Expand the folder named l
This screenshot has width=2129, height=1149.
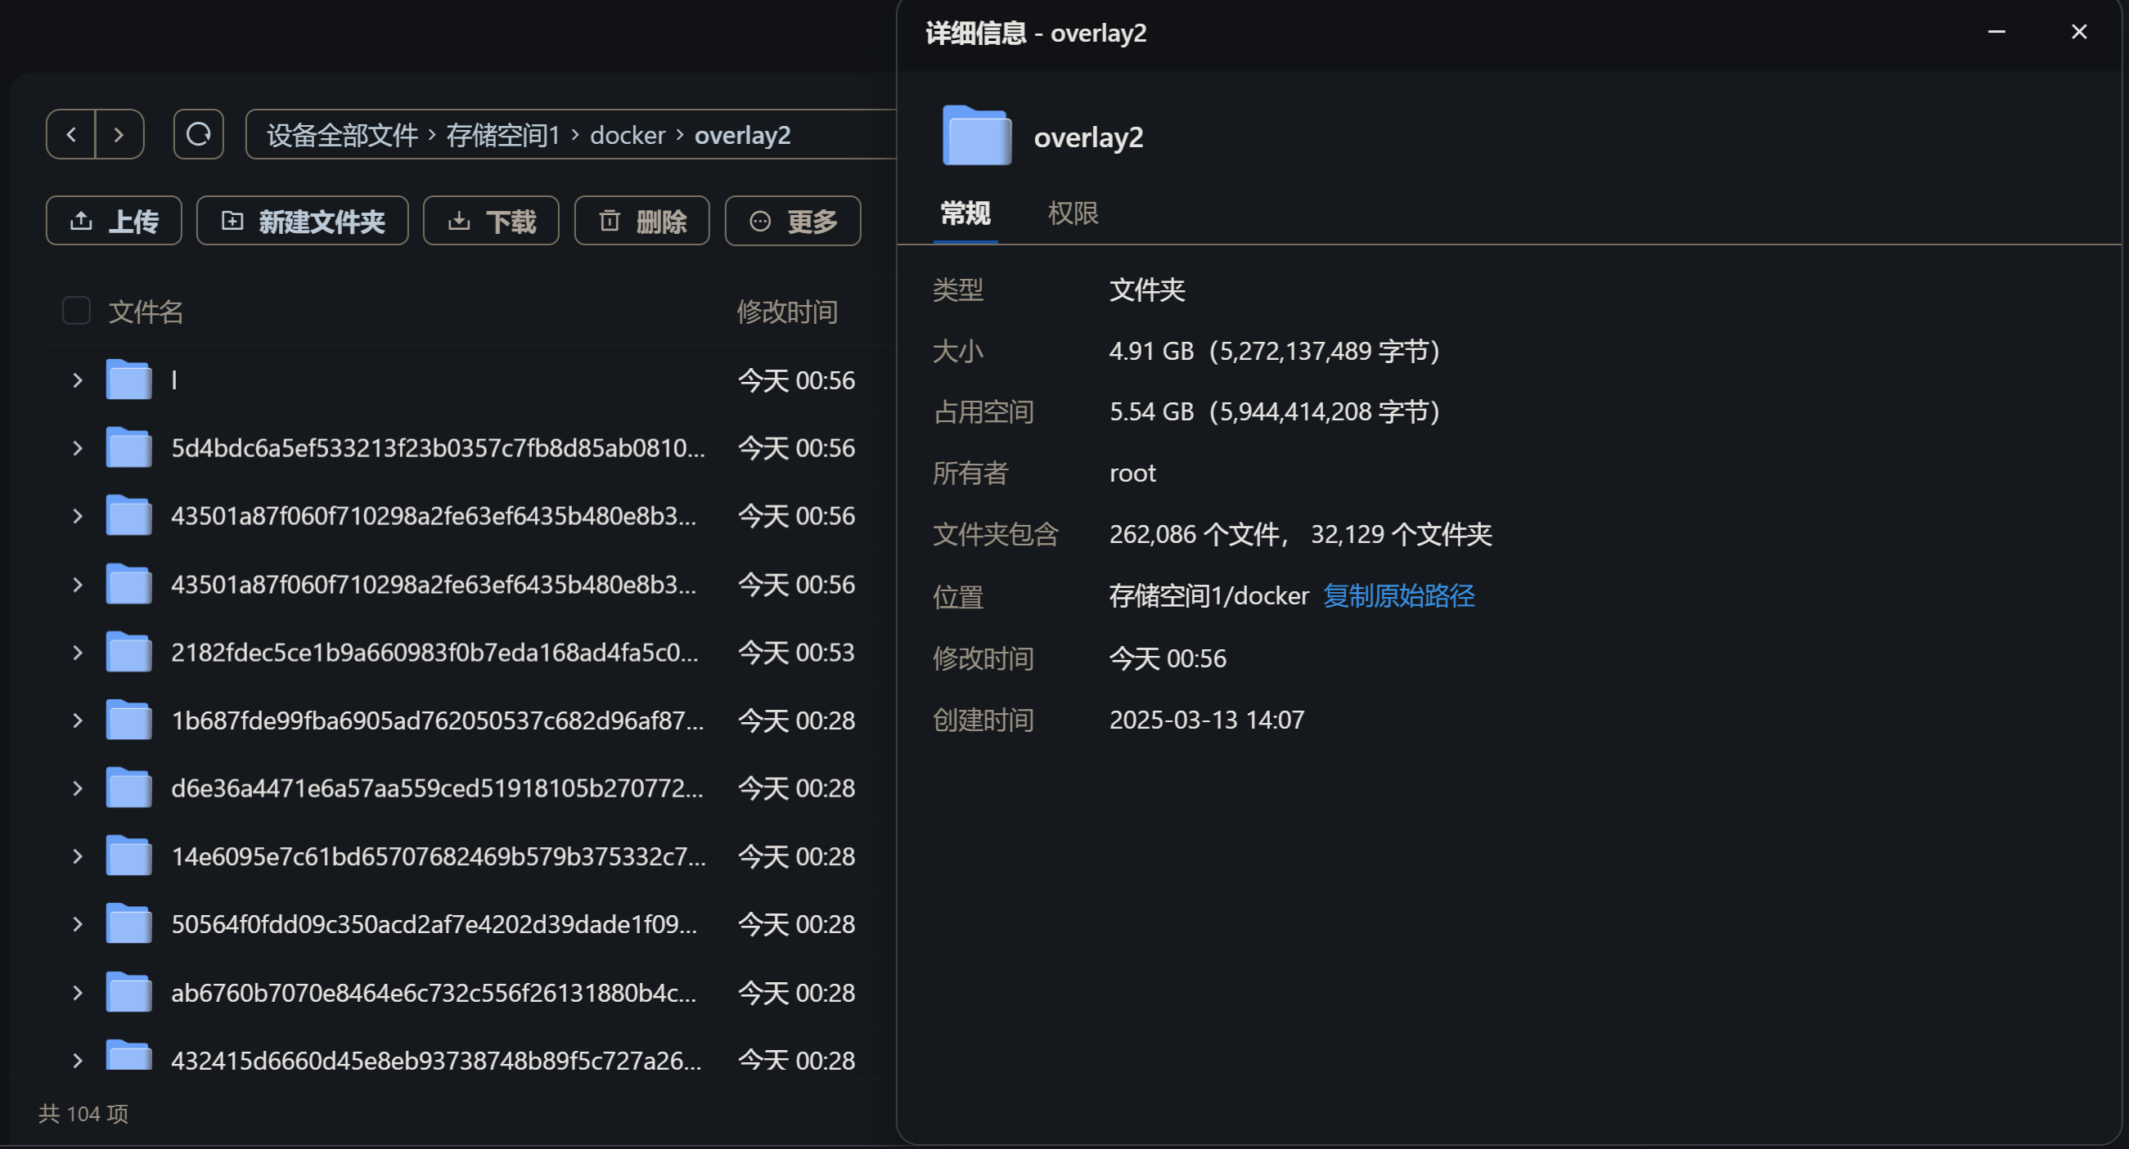tap(78, 381)
